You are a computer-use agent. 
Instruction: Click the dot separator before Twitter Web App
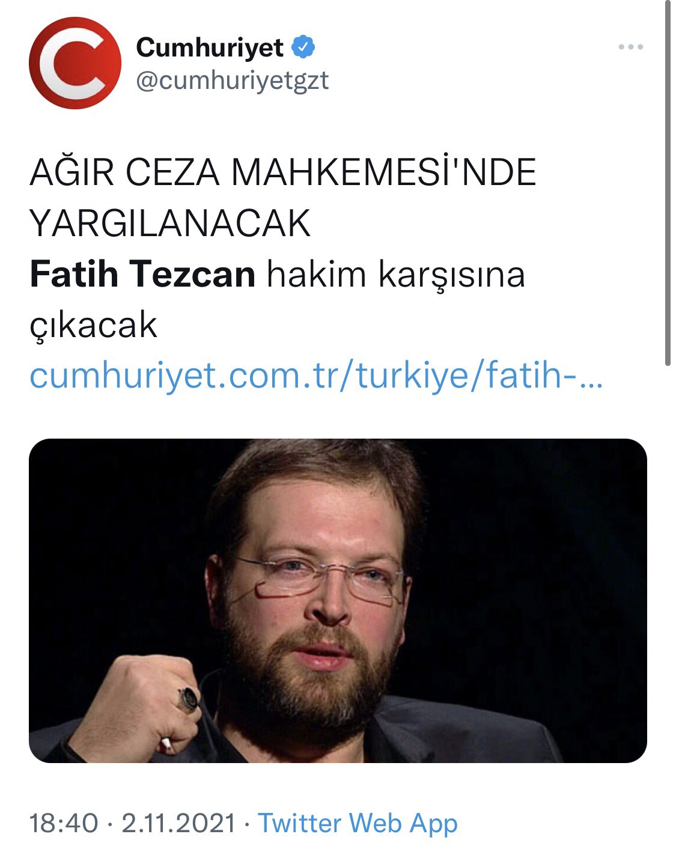coord(246,823)
